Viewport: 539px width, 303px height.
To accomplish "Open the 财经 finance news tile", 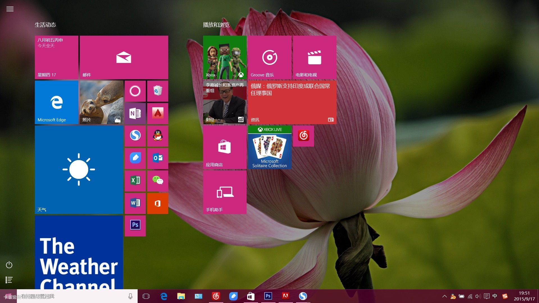I will point(225,102).
